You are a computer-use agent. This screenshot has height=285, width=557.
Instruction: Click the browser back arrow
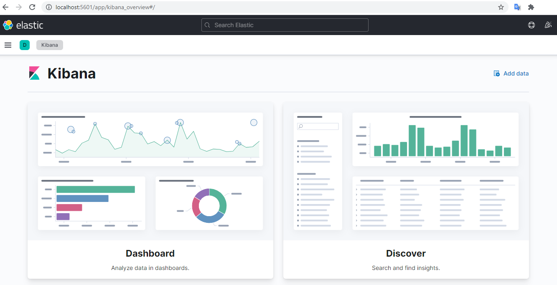click(x=6, y=7)
